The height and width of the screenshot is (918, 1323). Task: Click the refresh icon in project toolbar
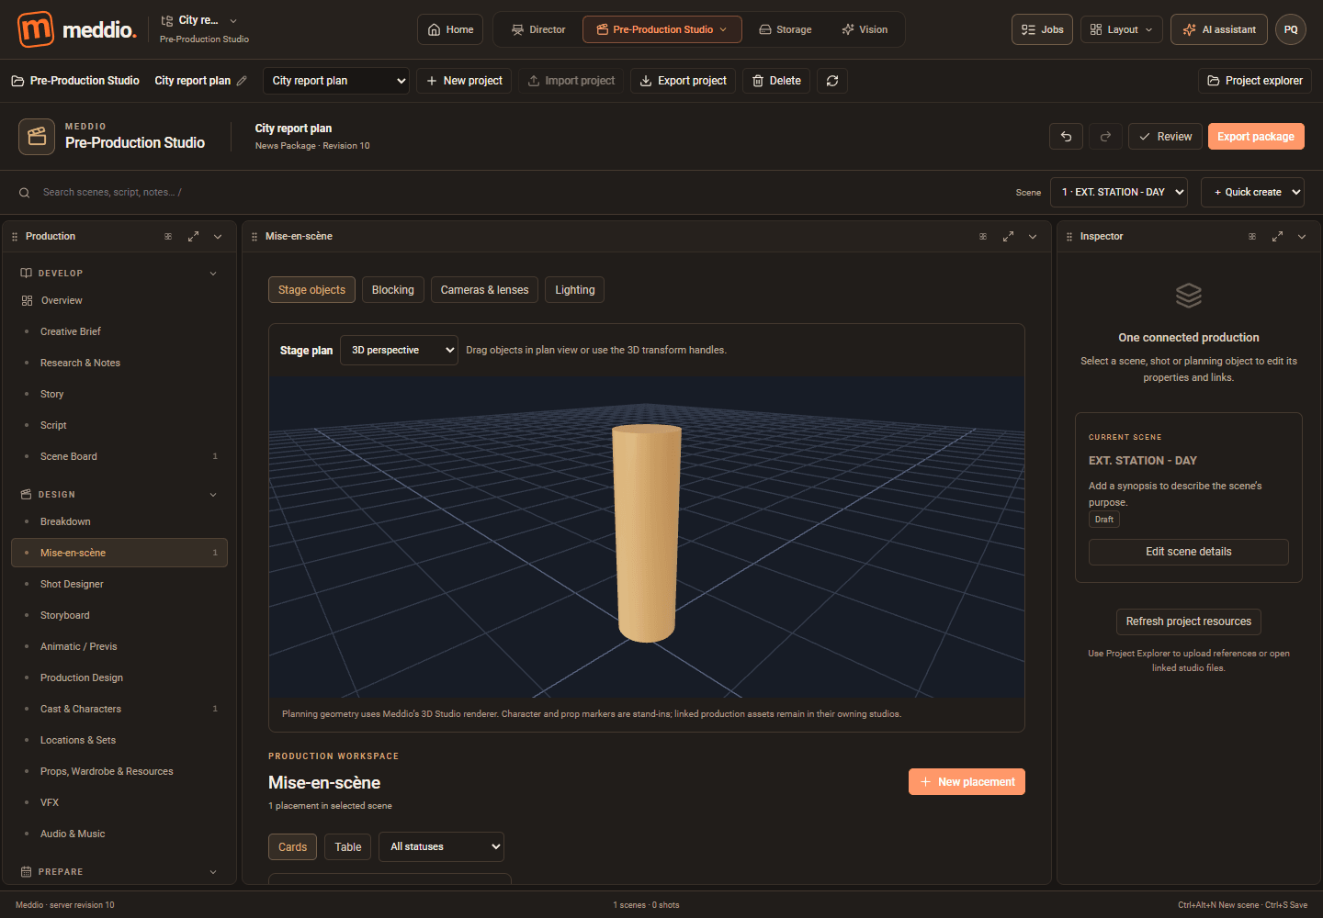pos(832,81)
